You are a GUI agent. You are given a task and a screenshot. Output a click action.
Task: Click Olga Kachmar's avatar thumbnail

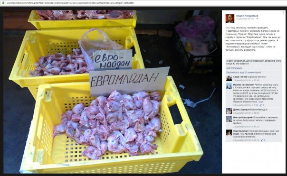229,132
